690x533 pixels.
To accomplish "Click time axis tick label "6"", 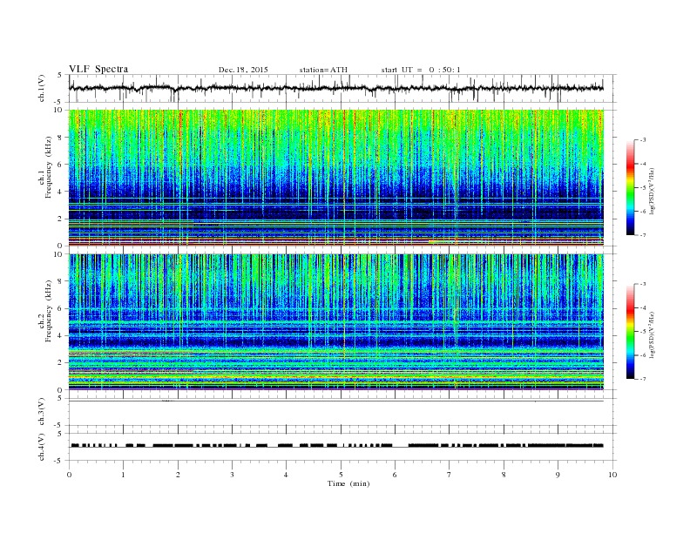I will (x=395, y=475).
